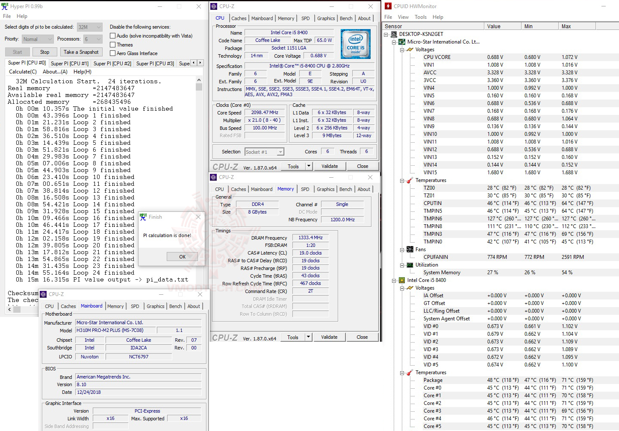Viewport: 619px width, 431px height.
Task: Click the Hyper PI title bar app icon
Action: [5, 6]
